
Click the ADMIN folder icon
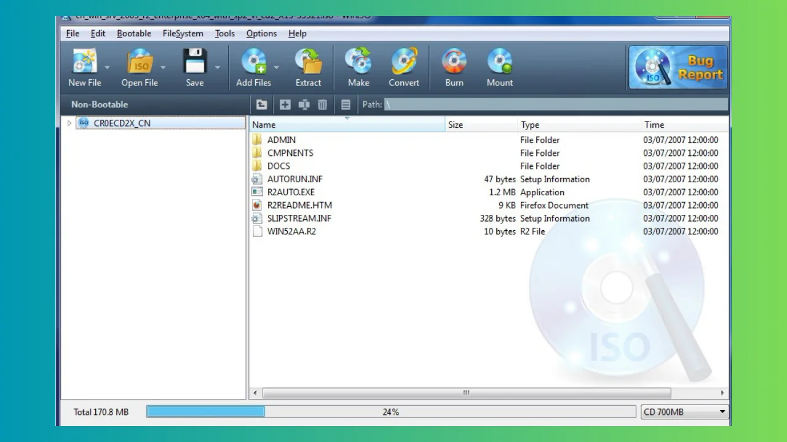(x=257, y=140)
